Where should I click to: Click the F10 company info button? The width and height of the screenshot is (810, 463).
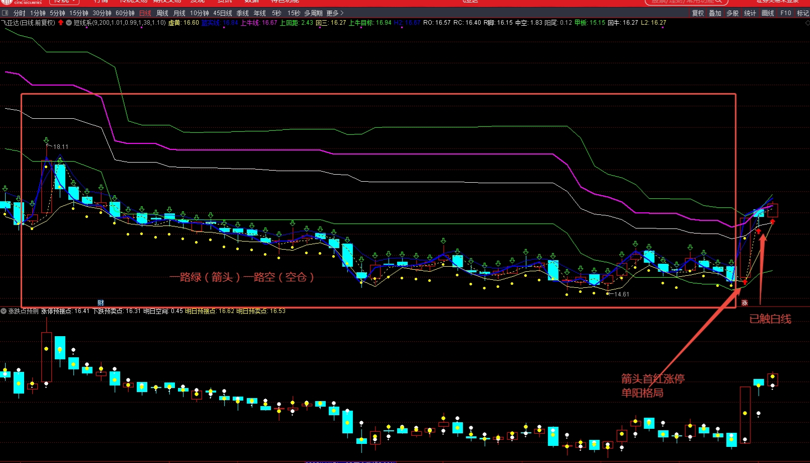(x=786, y=13)
